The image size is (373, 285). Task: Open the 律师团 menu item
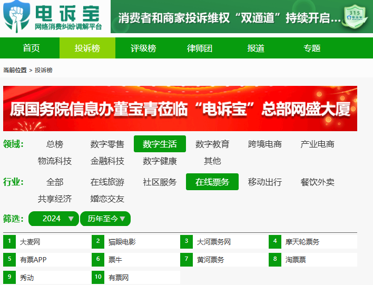199,48
